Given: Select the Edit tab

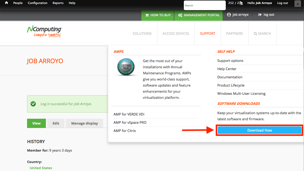Looking at the screenshot, I should tap(56, 123).
